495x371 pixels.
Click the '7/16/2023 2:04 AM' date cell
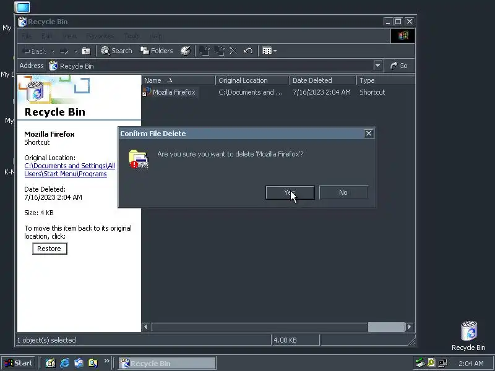coord(322,92)
